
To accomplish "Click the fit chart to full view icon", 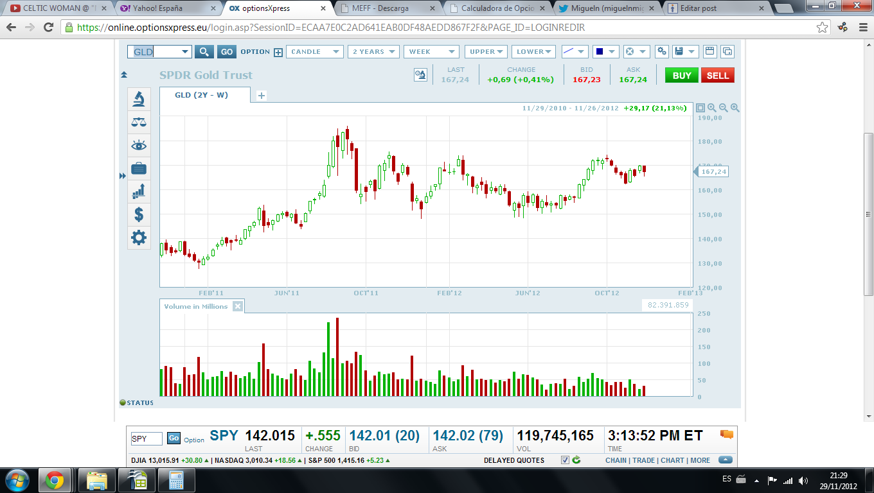I will click(x=700, y=108).
